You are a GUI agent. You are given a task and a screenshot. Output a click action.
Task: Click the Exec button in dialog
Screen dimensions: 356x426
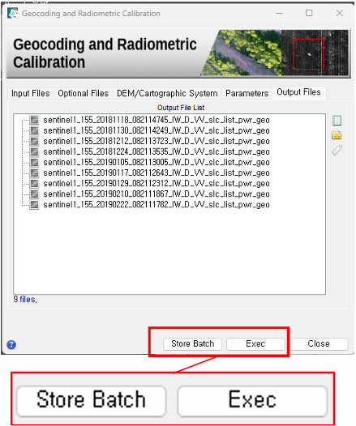[255, 343]
